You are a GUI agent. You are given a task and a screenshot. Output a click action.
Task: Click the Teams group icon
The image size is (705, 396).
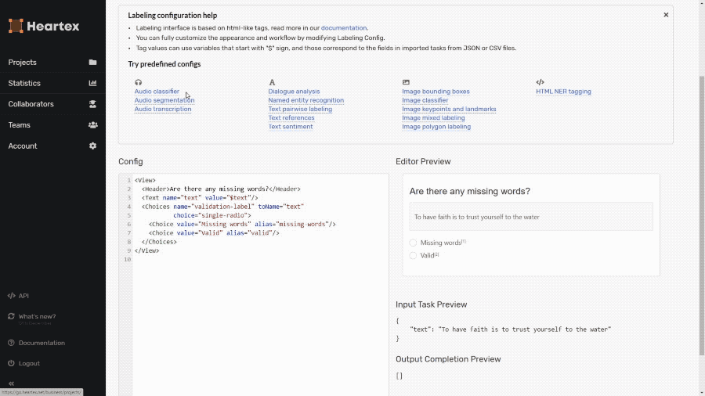92,124
